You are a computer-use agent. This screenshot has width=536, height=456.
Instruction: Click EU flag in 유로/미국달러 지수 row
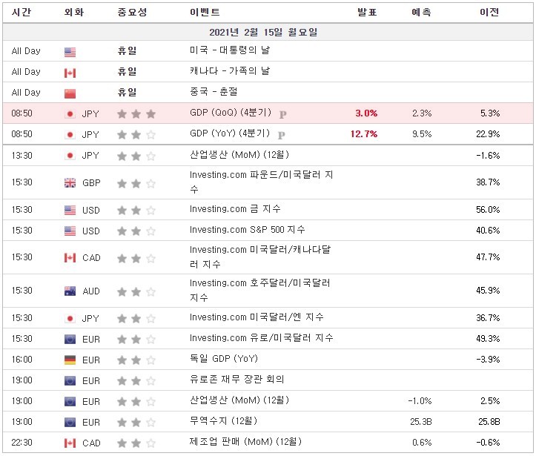pos(70,340)
